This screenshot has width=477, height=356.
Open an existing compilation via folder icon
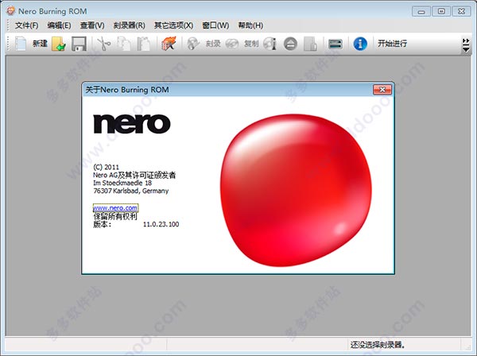59,44
